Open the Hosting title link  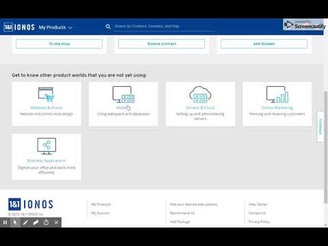point(123,107)
